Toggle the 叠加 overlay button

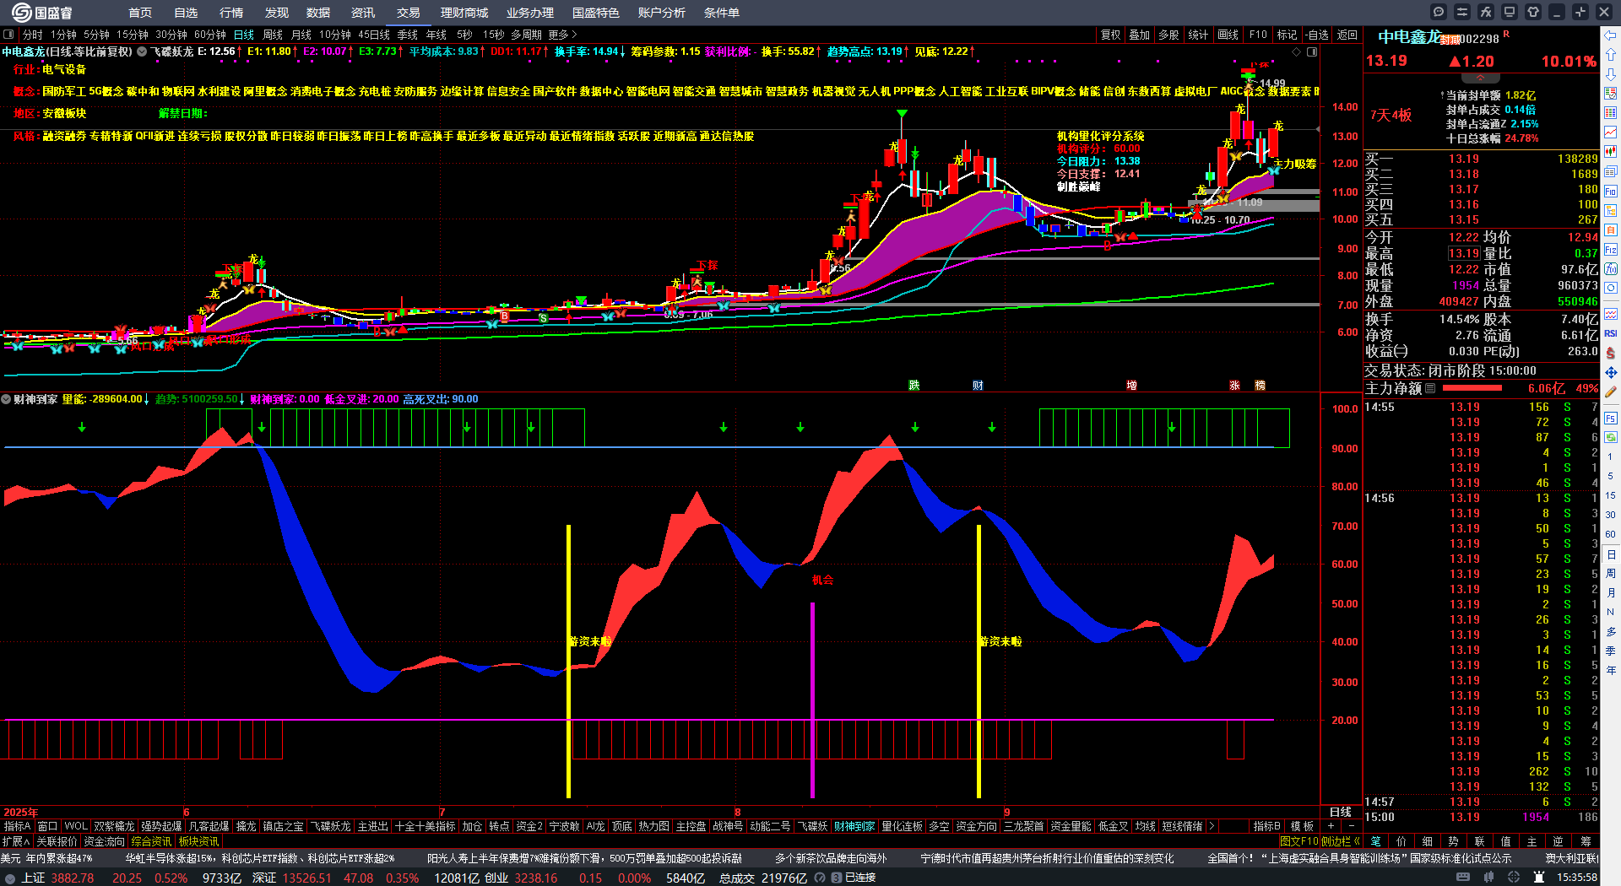coord(1139,35)
